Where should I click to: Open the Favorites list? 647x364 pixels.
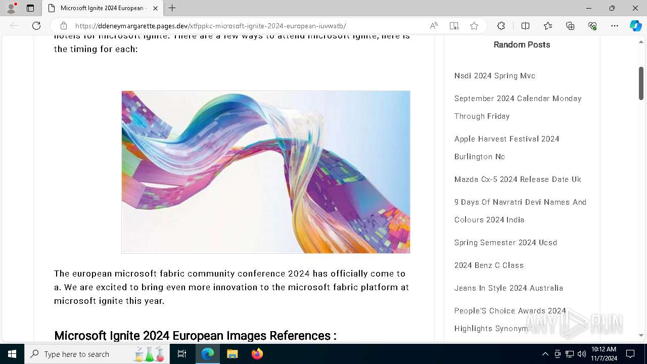click(x=548, y=26)
